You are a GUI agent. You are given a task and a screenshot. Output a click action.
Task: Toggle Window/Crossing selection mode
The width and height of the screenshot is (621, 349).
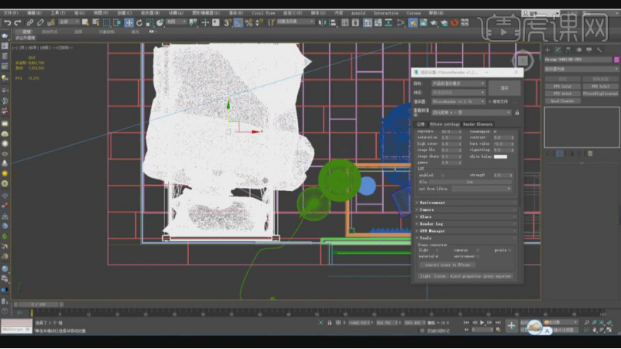point(117,22)
